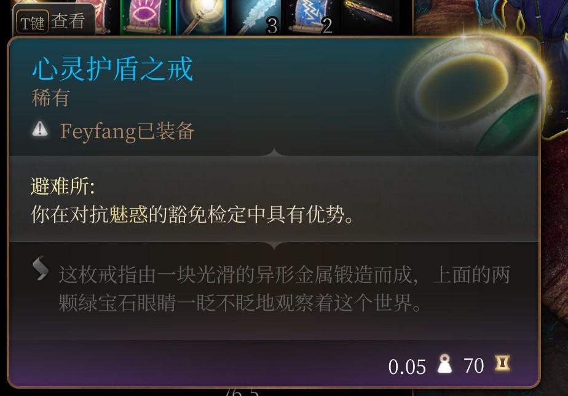Select the ice arrow stack of three

click(x=256, y=17)
